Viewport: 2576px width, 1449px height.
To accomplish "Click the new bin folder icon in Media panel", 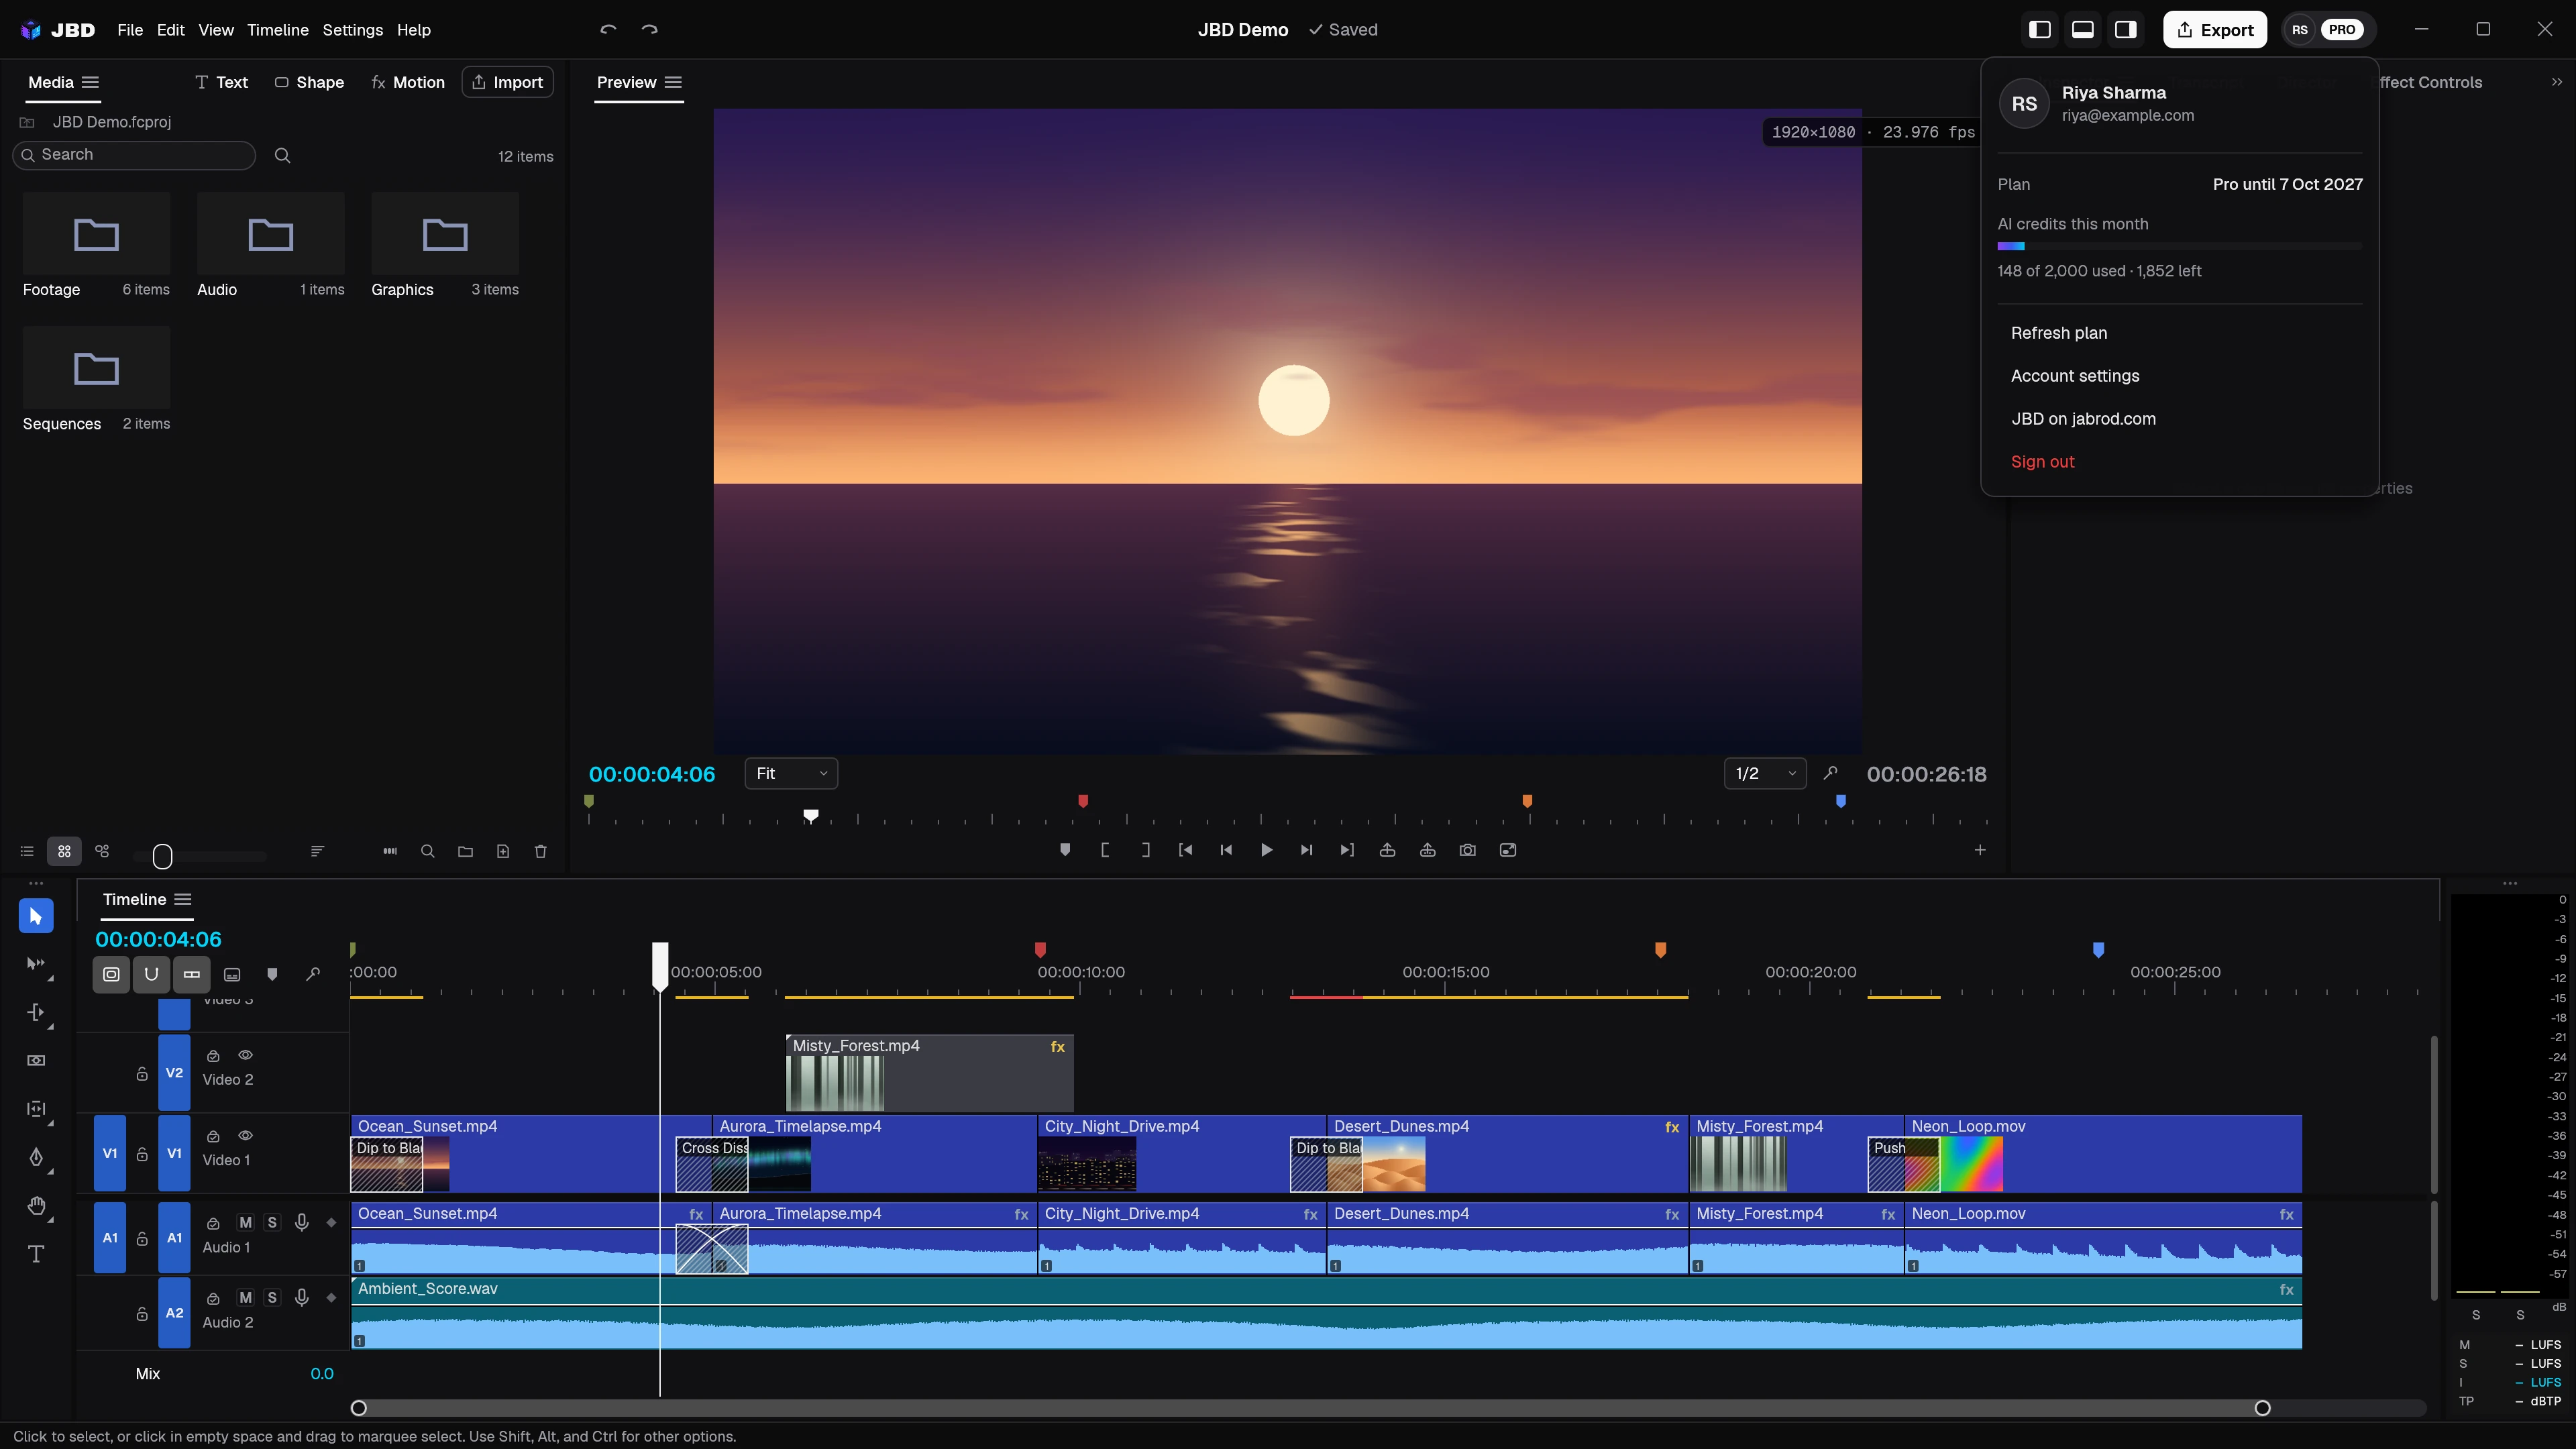I will coord(465,851).
